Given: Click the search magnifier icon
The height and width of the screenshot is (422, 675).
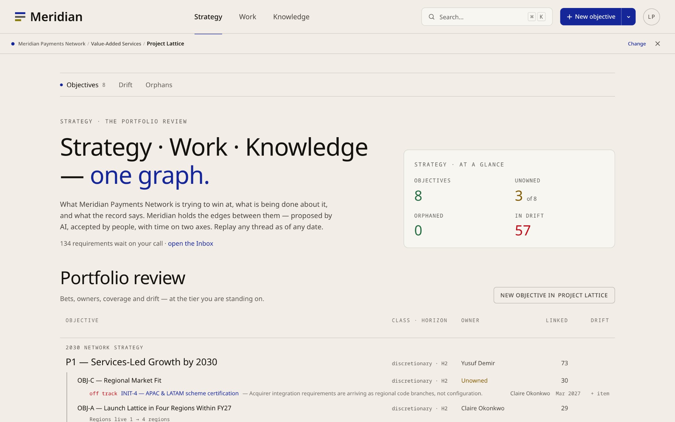Looking at the screenshot, I should [431, 17].
